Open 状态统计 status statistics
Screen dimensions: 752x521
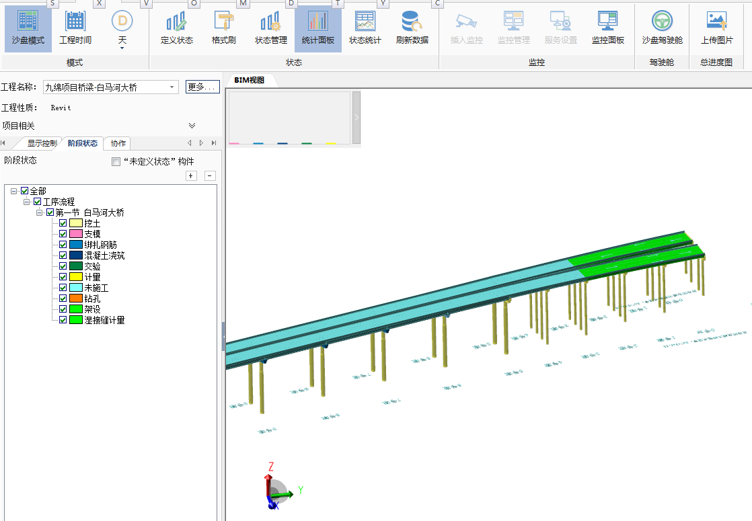365,28
